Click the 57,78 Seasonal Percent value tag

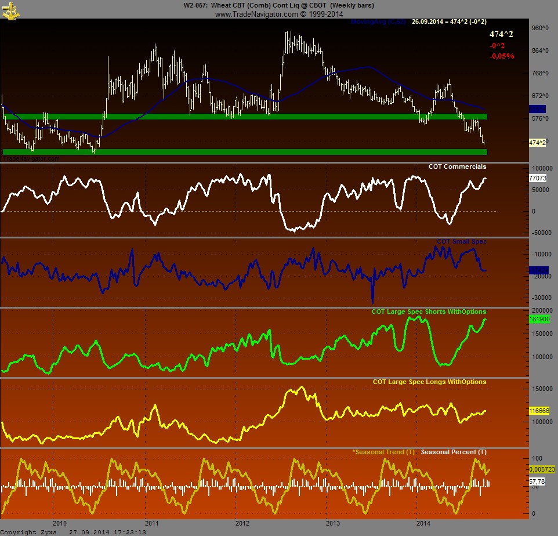537,481
